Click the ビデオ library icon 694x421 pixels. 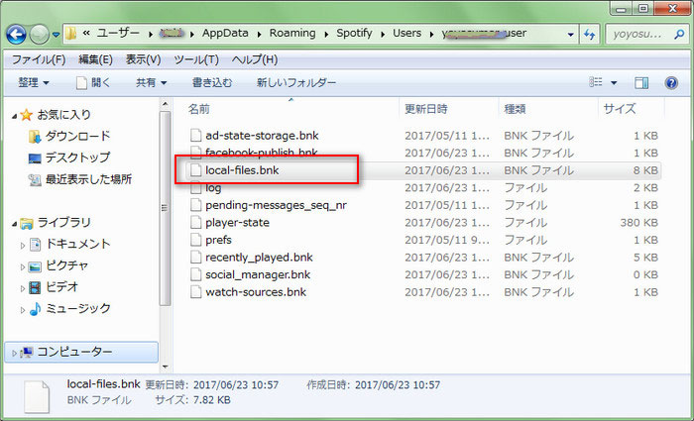[x=35, y=288]
